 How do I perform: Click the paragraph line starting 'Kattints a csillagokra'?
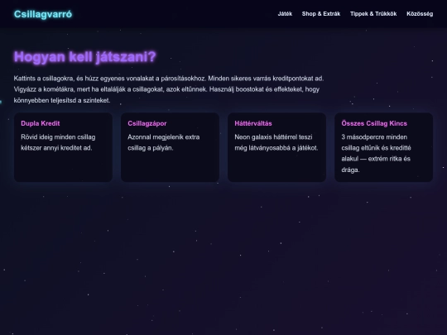pyautogui.click(x=169, y=79)
